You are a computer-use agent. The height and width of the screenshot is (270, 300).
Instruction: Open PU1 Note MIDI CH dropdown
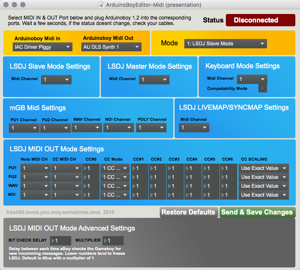click(36, 168)
